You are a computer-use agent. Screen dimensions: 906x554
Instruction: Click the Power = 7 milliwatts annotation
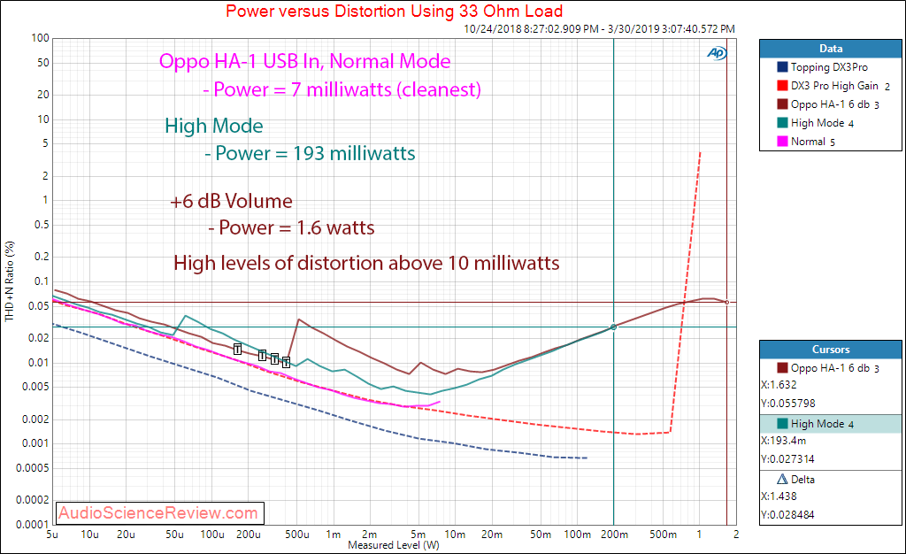click(342, 89)
